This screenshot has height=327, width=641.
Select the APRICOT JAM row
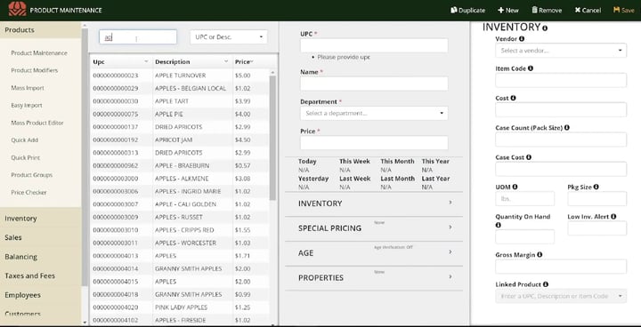pyautogui.click(x=180, y=140)
